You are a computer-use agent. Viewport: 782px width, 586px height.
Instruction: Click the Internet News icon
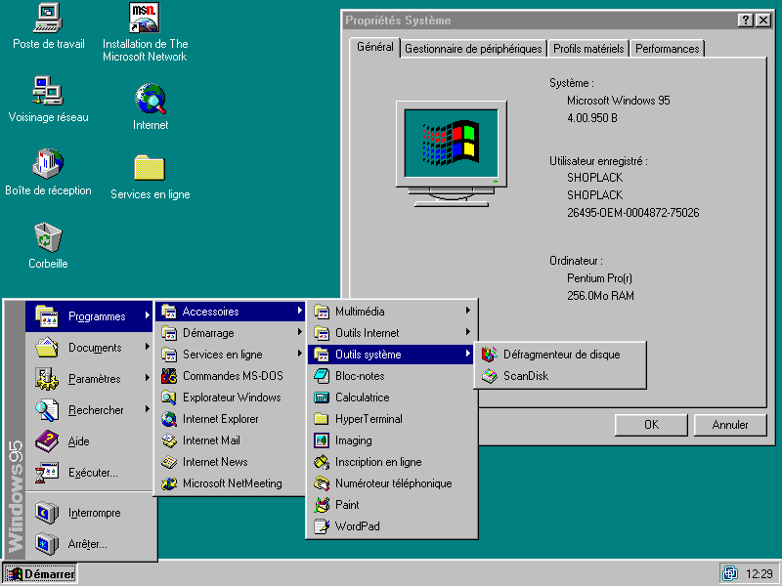[x=169, y=462]
